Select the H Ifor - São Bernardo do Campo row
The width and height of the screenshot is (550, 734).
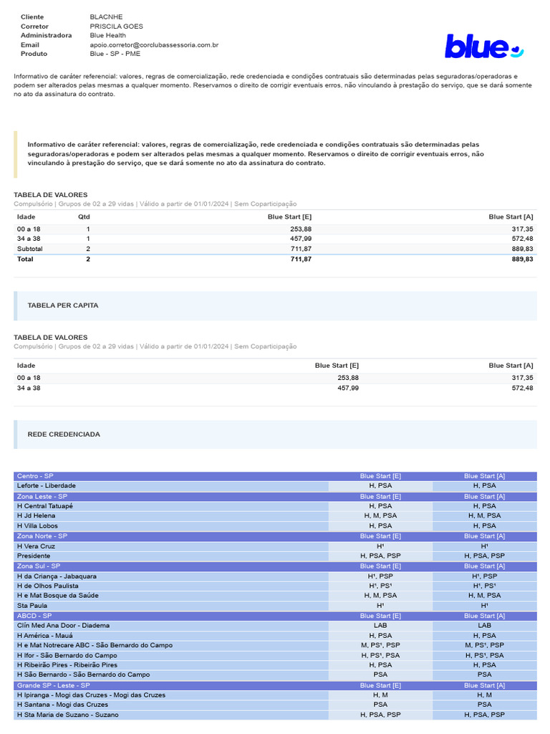(275, 656)
